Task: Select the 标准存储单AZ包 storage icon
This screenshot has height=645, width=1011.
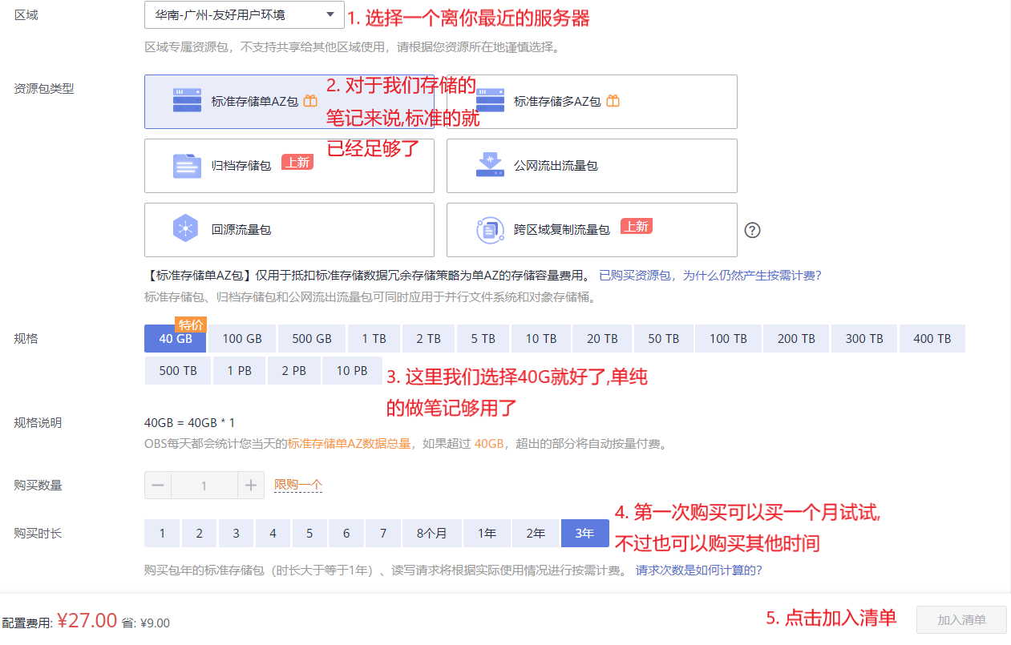Action: tap(186, 101)
